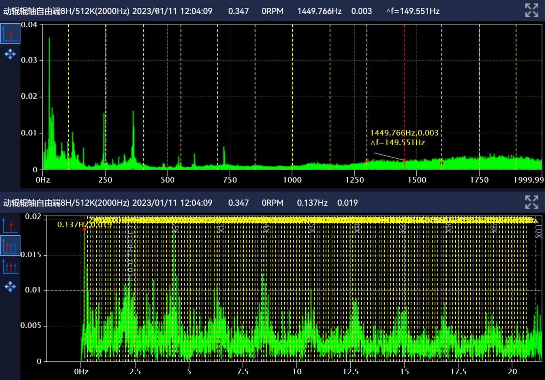The width and height of the screenshot is (545, 380).
Task: Click the △f=149.551Hz readout in header
Action: (413, 11)
